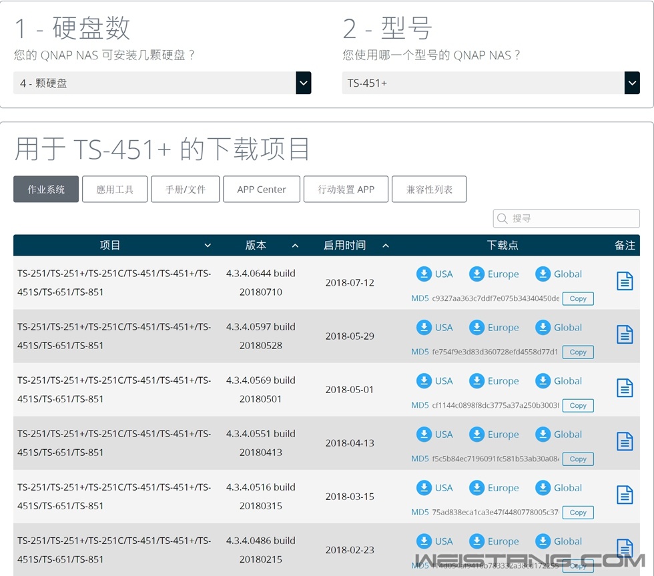Select the date 2018-04-13
The width and height of the screenshot is (654, 576).
pyautogui.click(x=350, y=443)
